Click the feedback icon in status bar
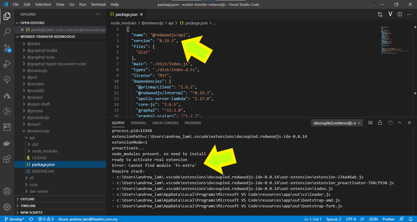The width and height of the screenshot is (417, 222). (x=402, y=219)
